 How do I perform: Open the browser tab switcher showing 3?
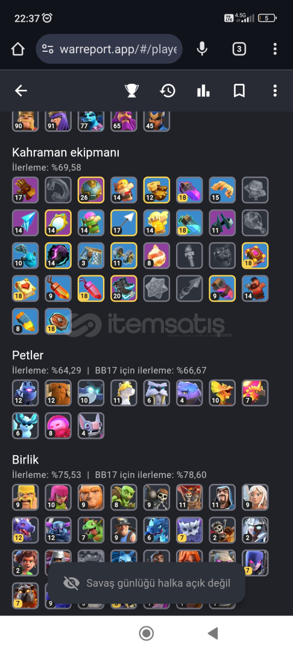click(239, 49)
